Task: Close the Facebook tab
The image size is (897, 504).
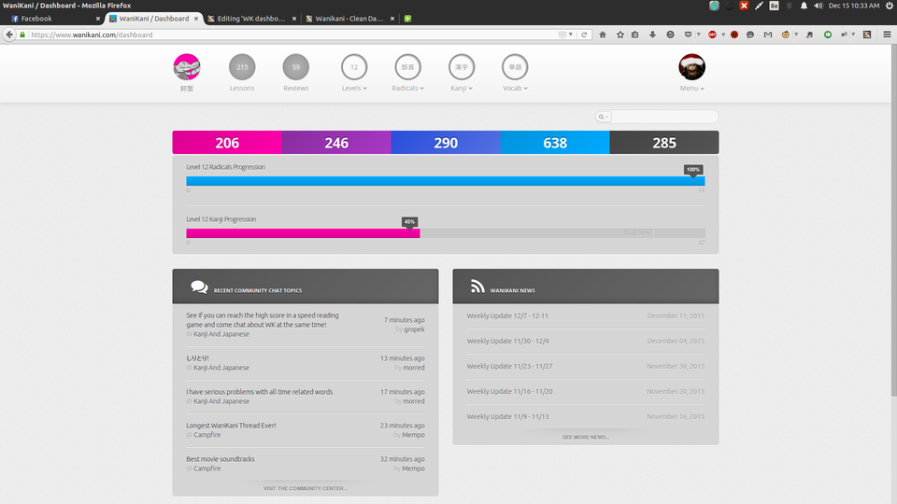Action: (x=98, y=19)
